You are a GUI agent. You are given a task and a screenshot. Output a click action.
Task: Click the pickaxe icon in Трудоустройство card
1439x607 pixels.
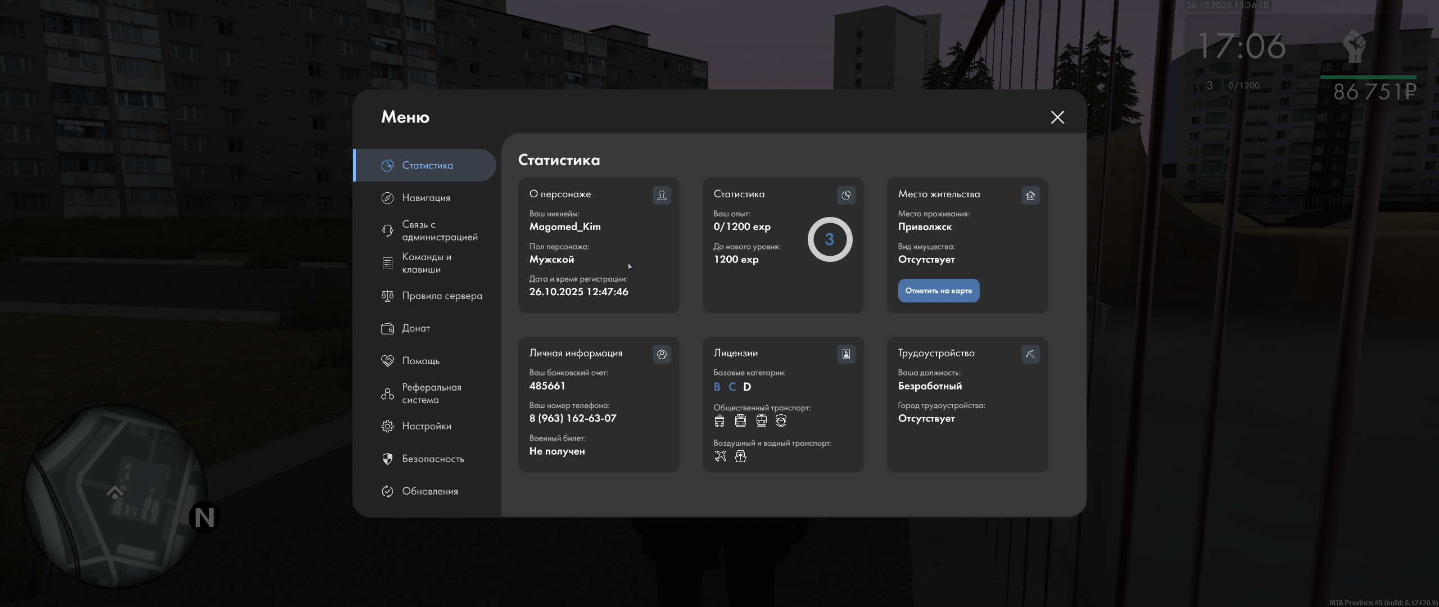click(1030, 354)
